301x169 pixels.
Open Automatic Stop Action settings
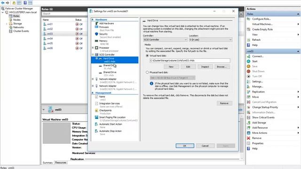pyautogui.click(x=111, y=131)
